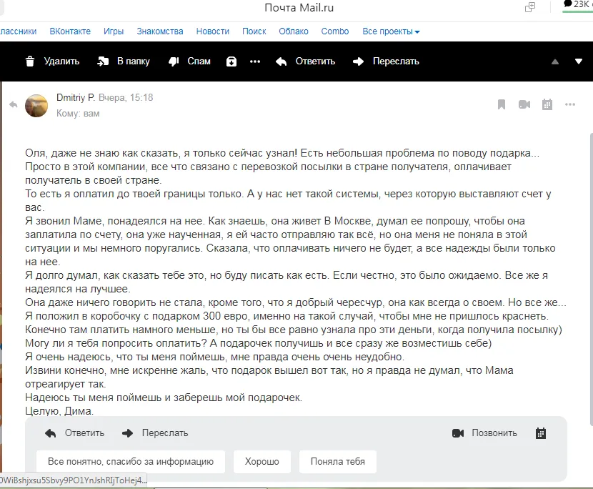Image resolution: width=593 pixels, height=489 pixels.
Task: Open the Знакомства portal link
Action: (160, 31)
